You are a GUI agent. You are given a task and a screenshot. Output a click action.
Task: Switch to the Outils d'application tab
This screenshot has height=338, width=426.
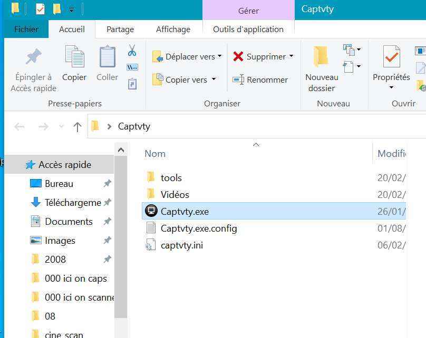pyautogui.click(x=248, y=29)
